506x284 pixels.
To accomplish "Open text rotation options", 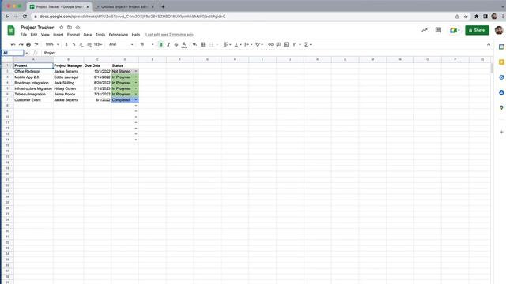I will tap(259, 44).
